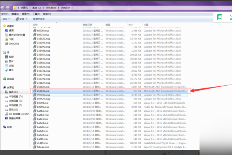This screenshot has width=232, height=155.
Task: Click the 下载 folder icon in favorites
Action: [6, 39]
